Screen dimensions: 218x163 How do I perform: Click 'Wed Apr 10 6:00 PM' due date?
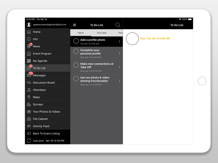click(x=90, y=57)
